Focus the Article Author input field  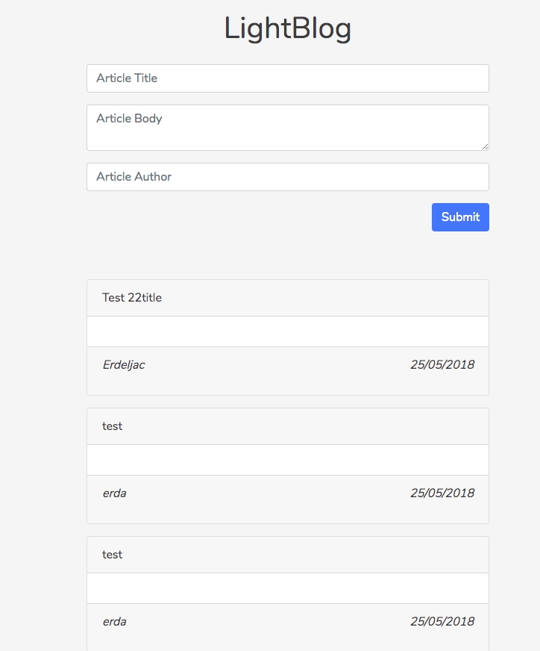point(287,177)
